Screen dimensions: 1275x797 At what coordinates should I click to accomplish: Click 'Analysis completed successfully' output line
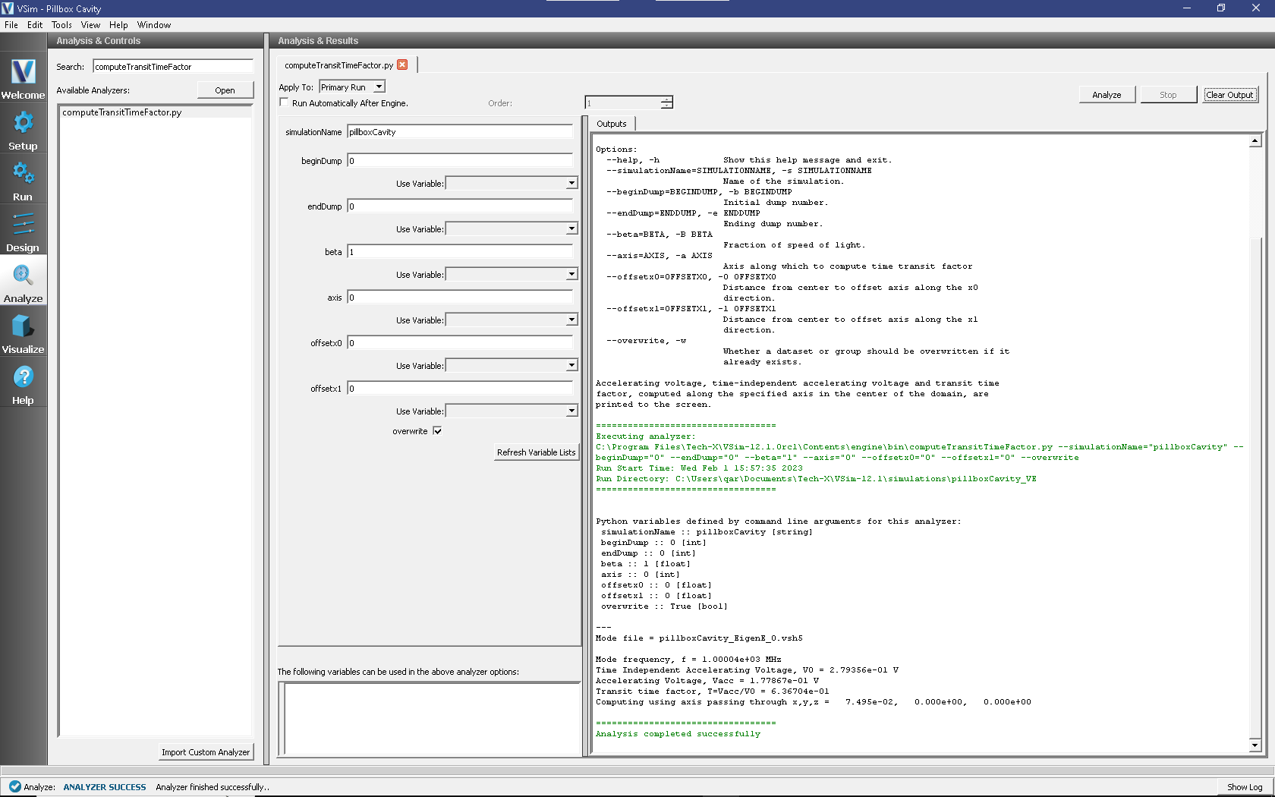[678, 734]
